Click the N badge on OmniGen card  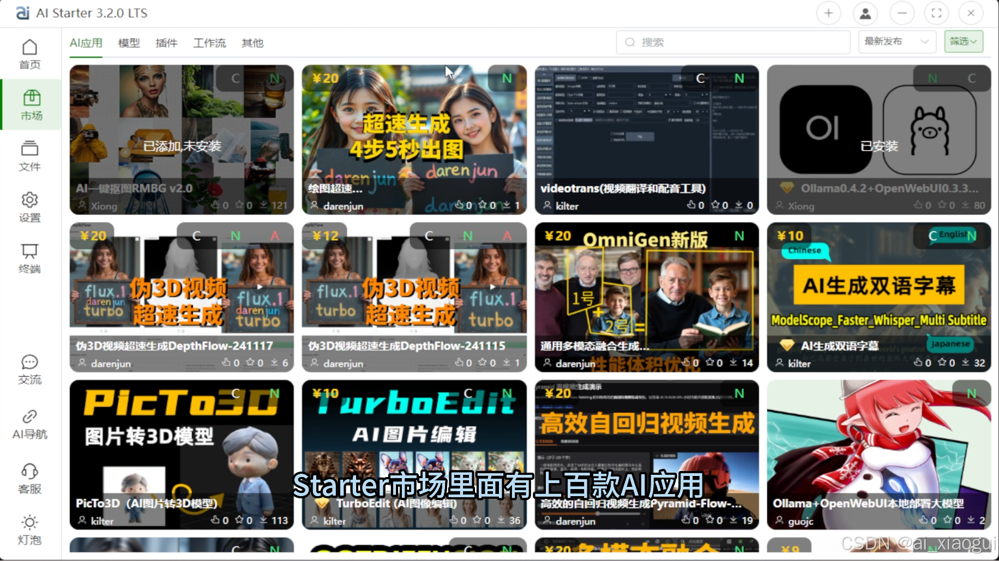739,236
